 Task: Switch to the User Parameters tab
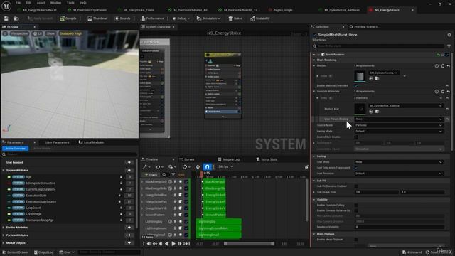(x=57, y=142)
